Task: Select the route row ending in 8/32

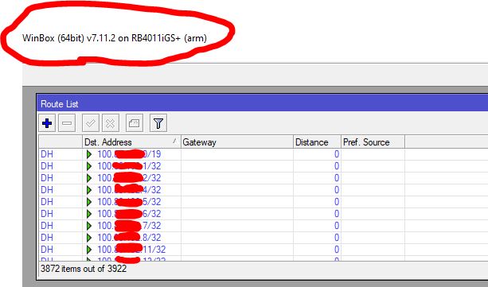Action: [263, 238]
